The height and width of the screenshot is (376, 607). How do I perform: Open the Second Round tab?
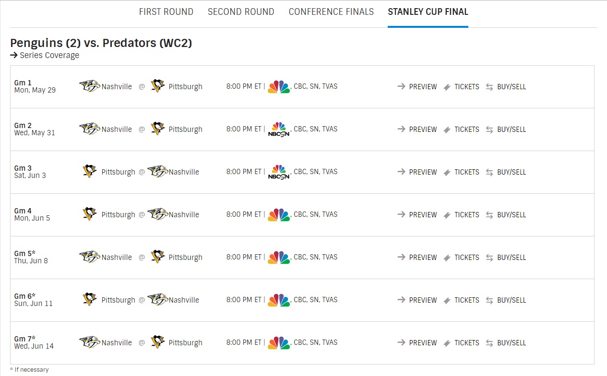(x=241, y=12)
